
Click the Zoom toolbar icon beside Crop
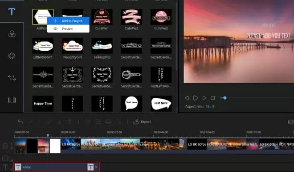pos(98,122)
